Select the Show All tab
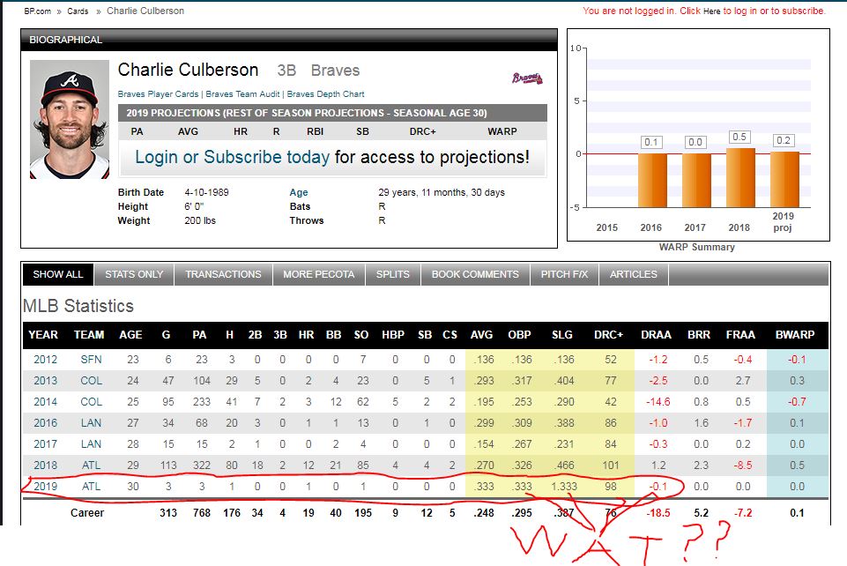The width and height of the screenshot is (847, 566). point(58,274)
